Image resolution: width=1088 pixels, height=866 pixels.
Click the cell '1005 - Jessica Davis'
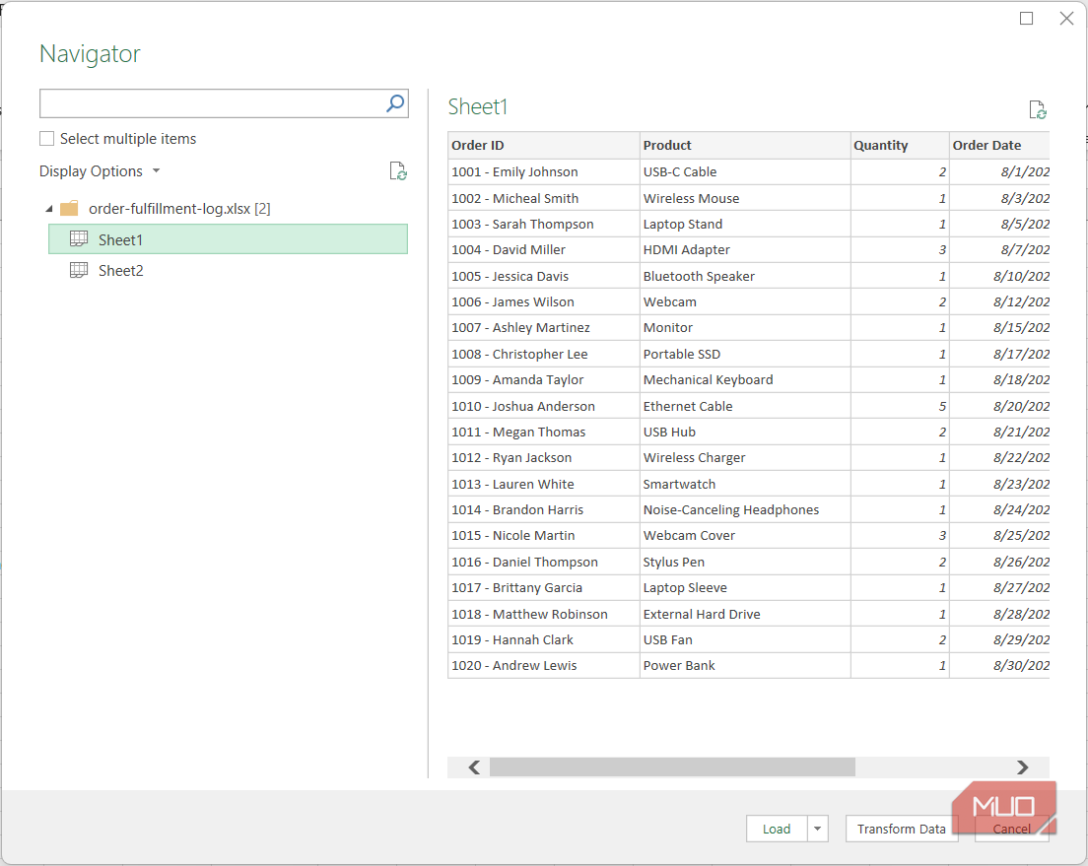pyautogui.click(x=544, y=276)
